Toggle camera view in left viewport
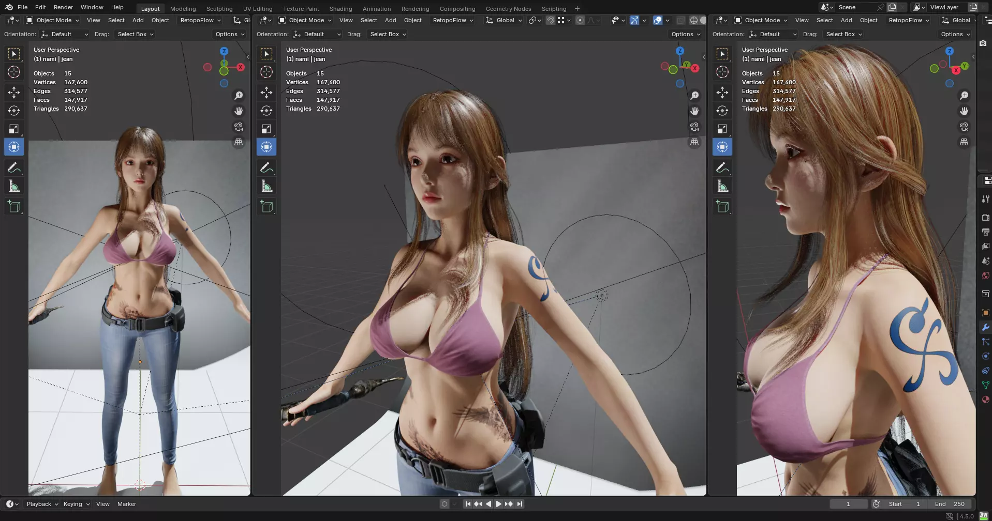 pyautogui.click(x=239, y=127)
